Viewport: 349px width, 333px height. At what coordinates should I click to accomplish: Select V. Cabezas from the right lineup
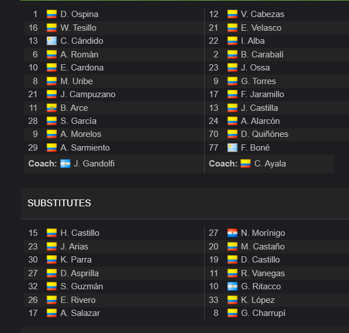(263, 14)
